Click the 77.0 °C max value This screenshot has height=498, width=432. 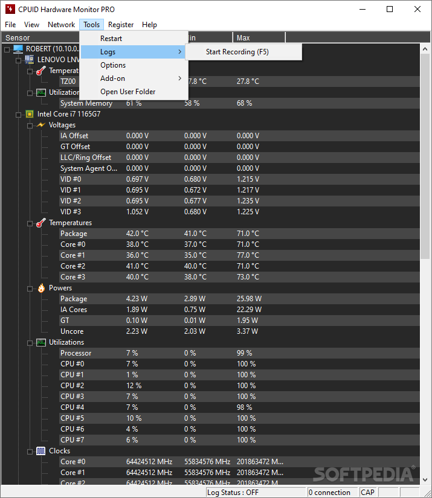[x=248, y=255]
